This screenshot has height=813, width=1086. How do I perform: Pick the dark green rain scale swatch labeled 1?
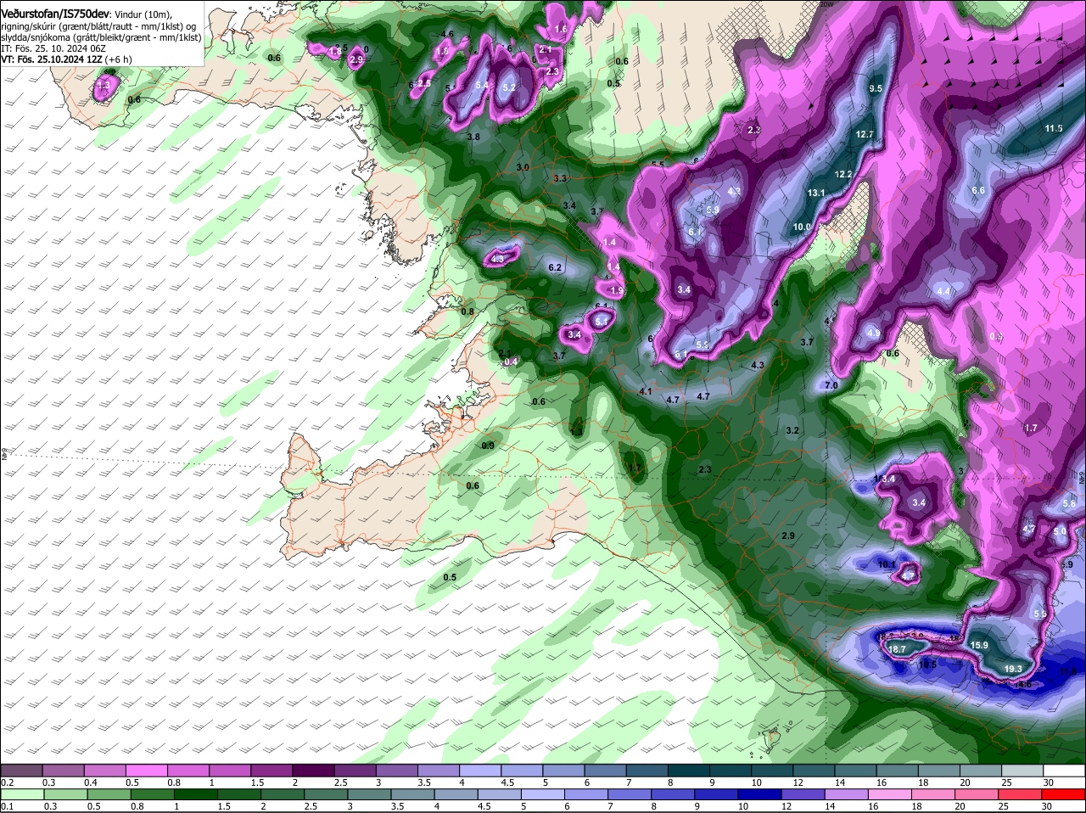click(x=196, y=794)
